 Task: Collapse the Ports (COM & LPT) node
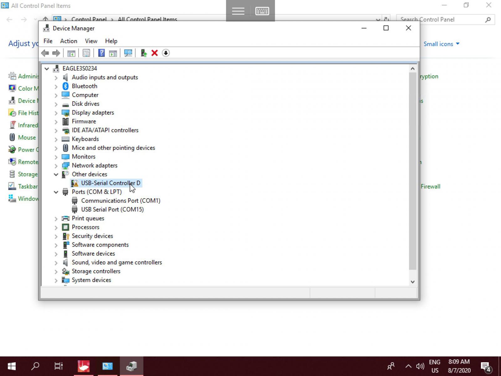(56, 192)
